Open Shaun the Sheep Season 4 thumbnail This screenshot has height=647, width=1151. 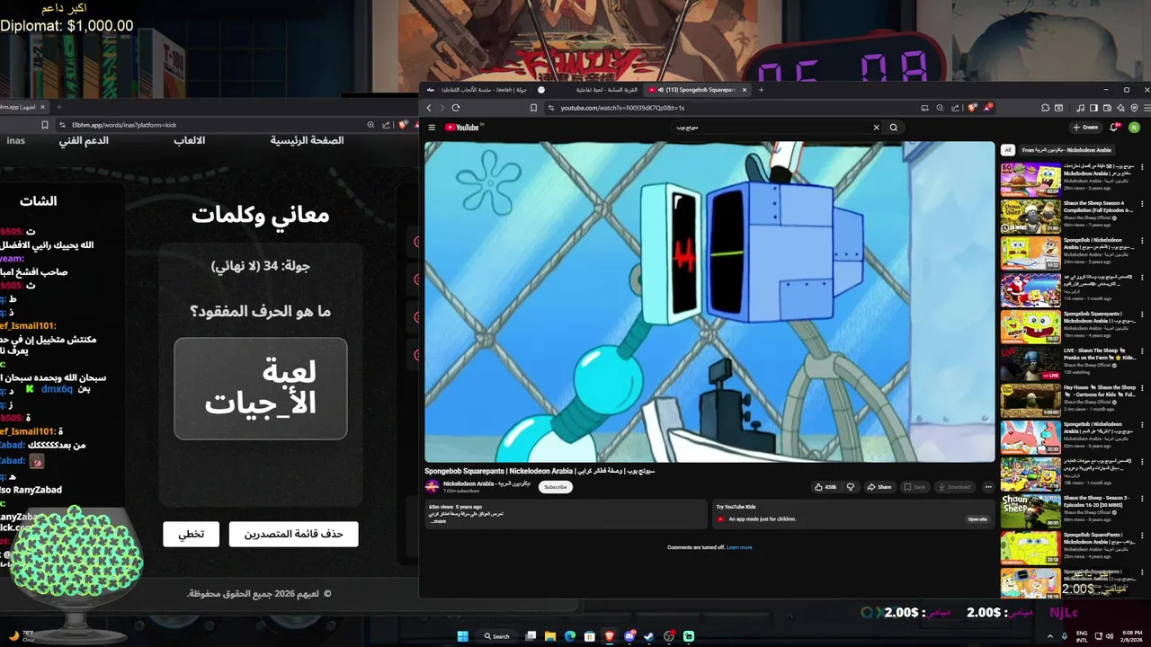tap(1031, 217)
